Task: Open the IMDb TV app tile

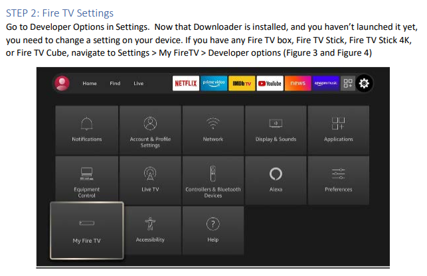Action: [x=242, y=84]
